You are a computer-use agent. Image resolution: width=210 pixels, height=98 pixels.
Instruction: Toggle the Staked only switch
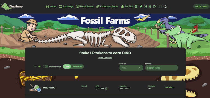(45, 66)
